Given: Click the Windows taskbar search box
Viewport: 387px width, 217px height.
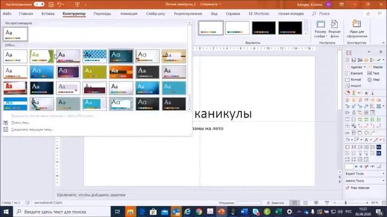Looking at the screenshot, I should point(62,212).
